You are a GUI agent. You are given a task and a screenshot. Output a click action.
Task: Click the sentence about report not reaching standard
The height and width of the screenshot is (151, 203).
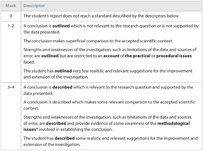(x=101, y=16)
